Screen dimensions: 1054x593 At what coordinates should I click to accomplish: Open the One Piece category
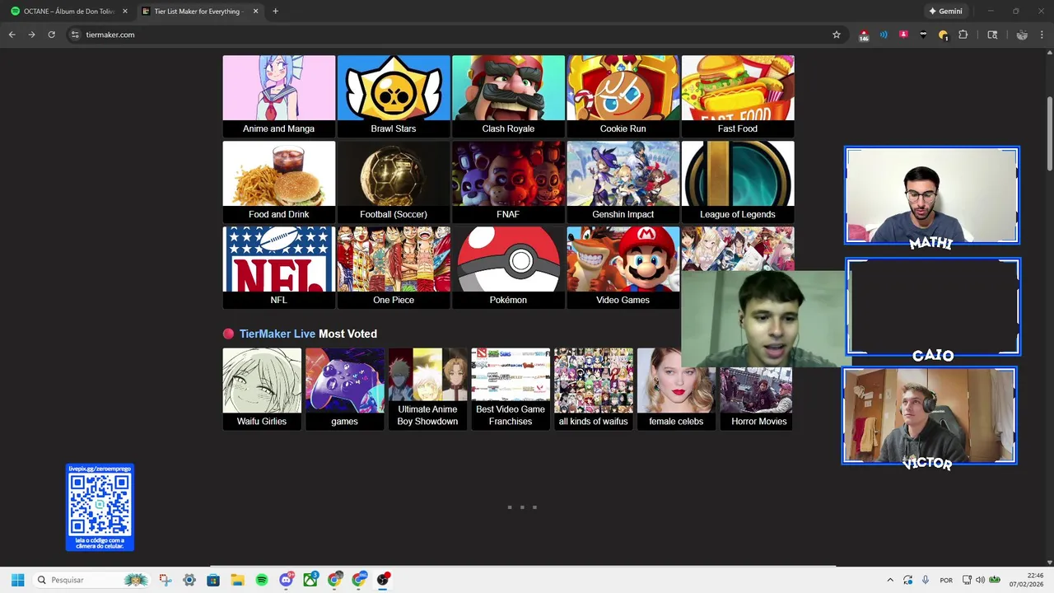coord(393,267)
